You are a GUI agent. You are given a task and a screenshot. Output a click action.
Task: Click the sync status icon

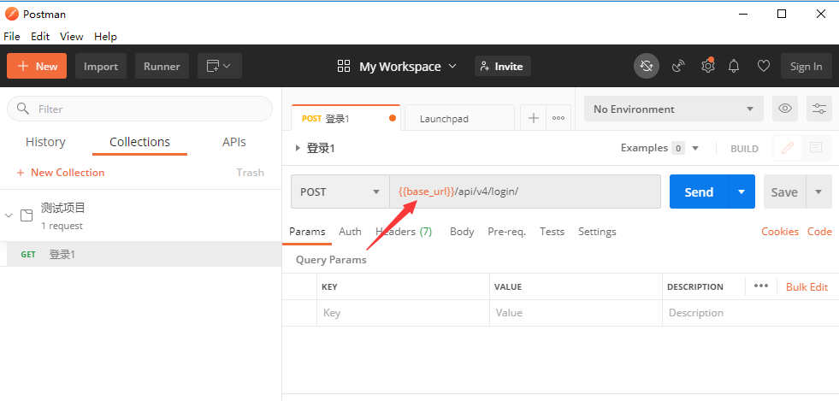pos(647,67)
